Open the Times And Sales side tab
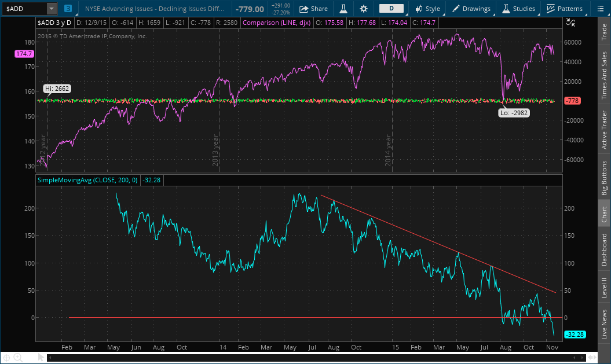 [605, 73]
